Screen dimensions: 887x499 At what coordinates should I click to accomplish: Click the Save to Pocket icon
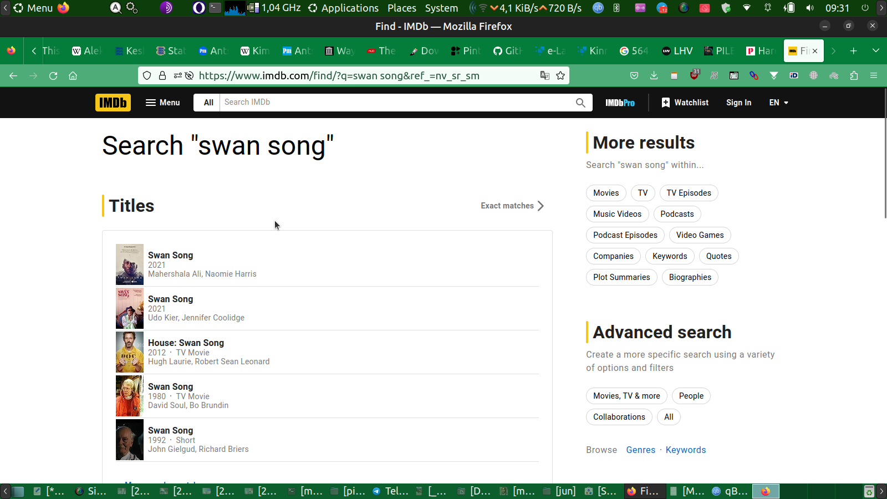tap(634, 75)
